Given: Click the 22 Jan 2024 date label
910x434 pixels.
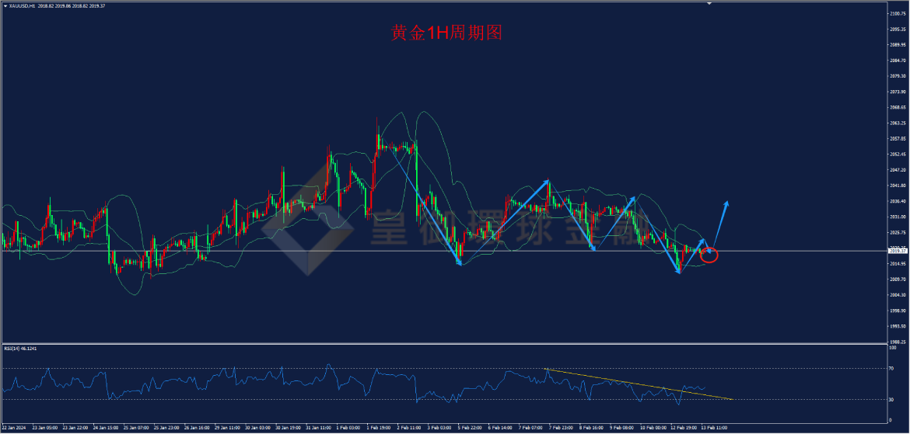Looking at the screenshot, I should [12, 428].
